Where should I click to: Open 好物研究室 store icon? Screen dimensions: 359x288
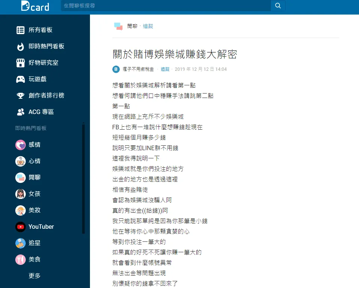pyautogui.click(x=21, y=63)
